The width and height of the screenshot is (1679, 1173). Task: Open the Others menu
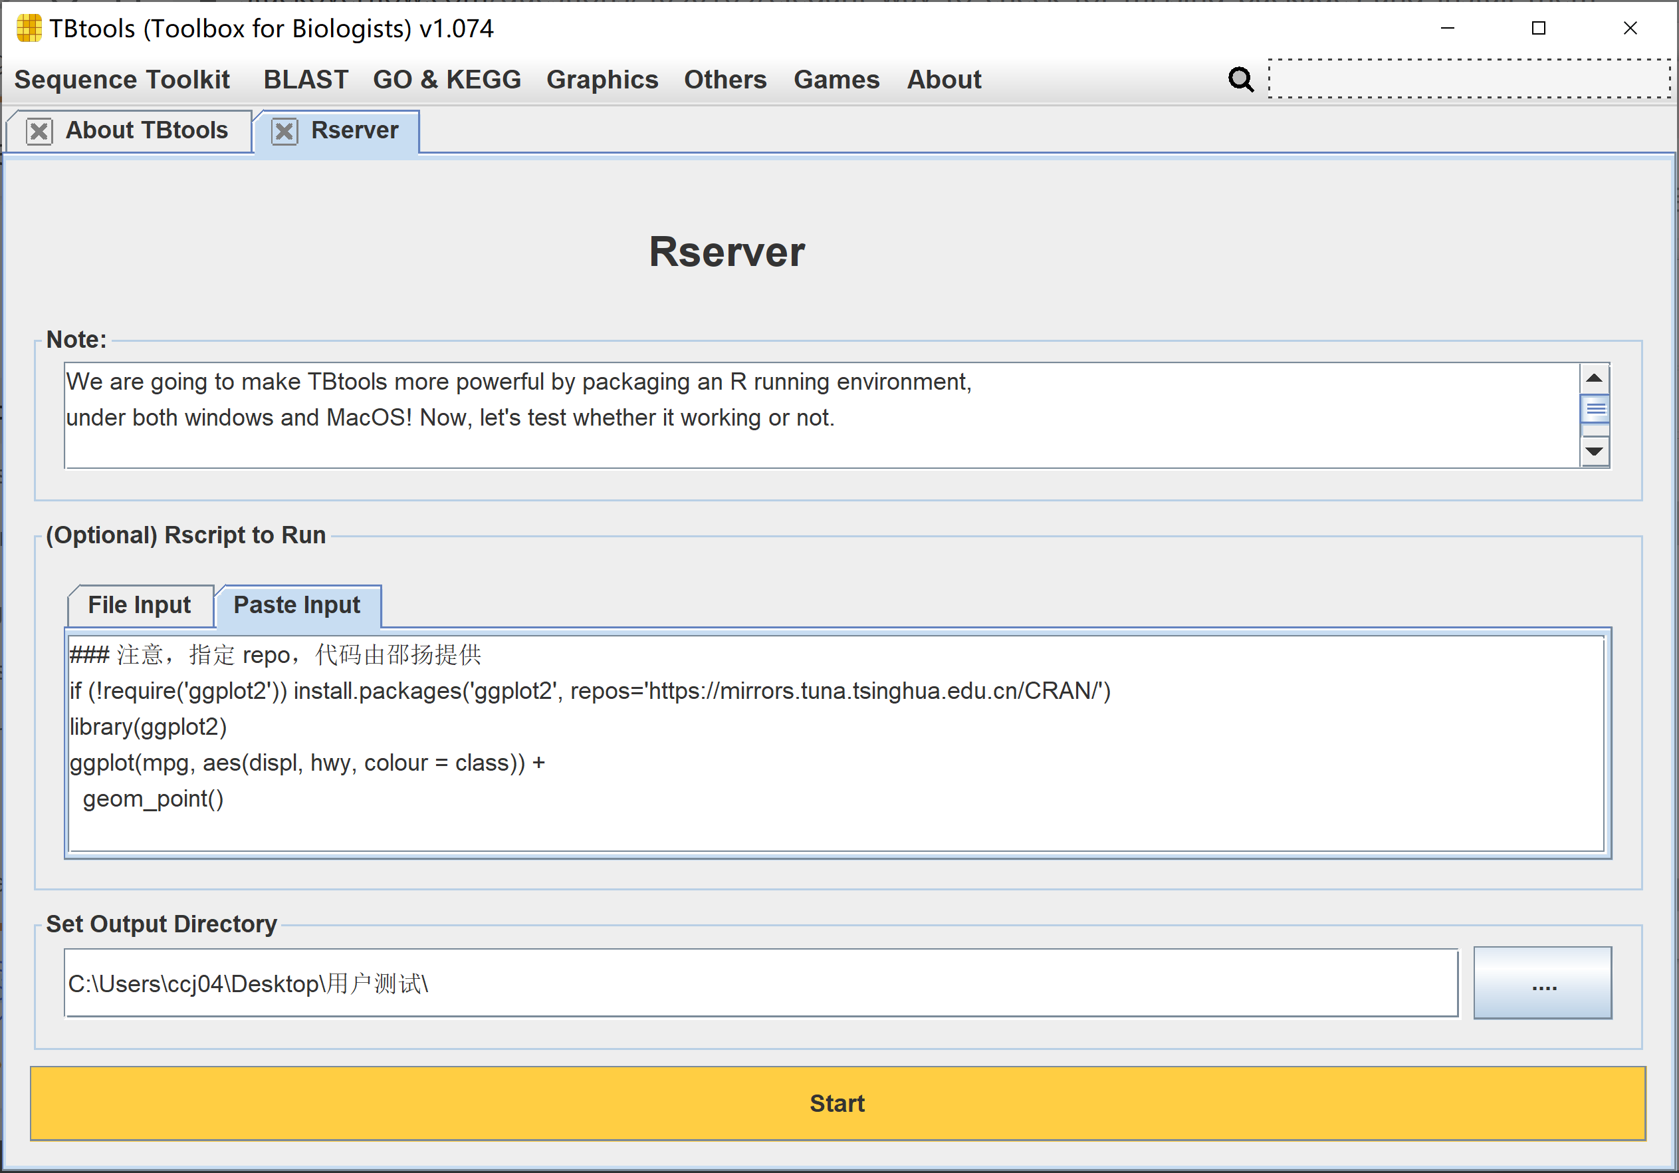tap(725, 79)
